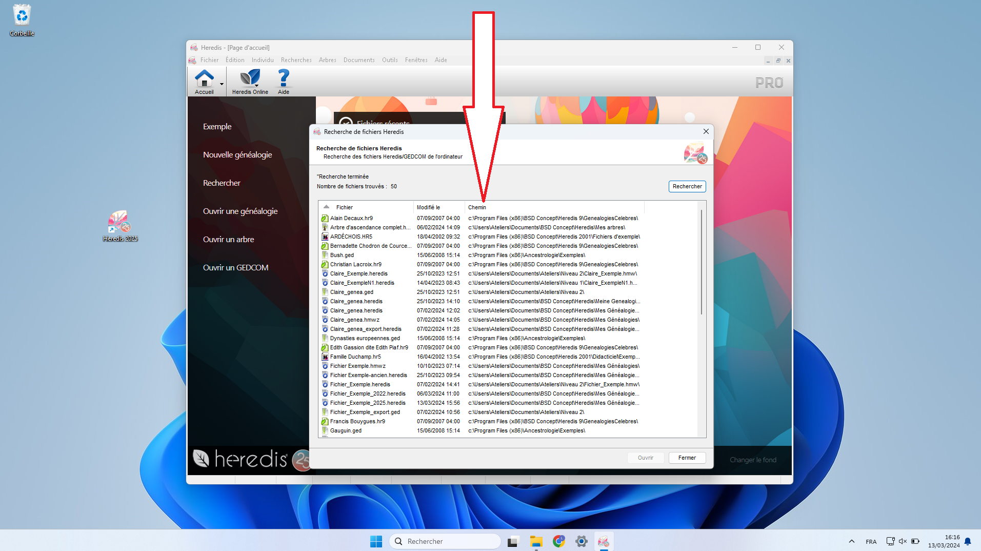Sort list by Fichier column header
Viewport: 981px width, 551px height.
[x=344, y=207]
